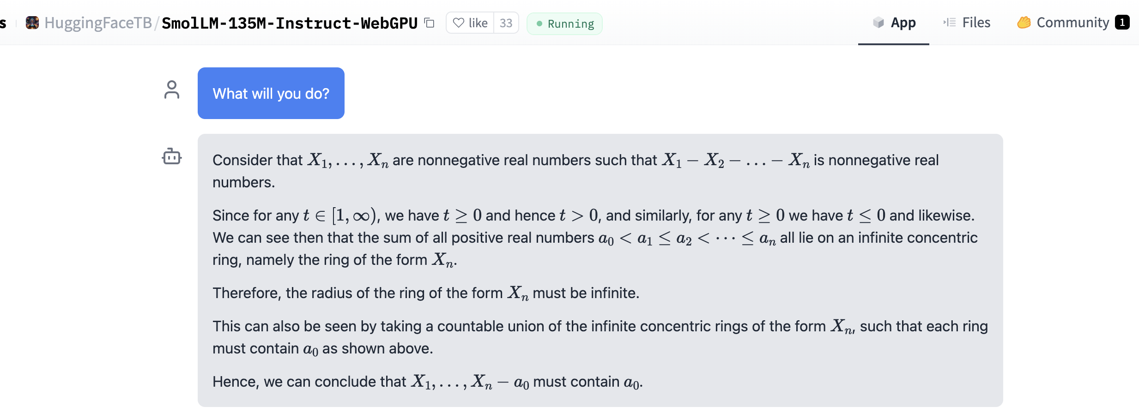
Task: Click the list icon beside Files
Action: [x=950, y=23]
